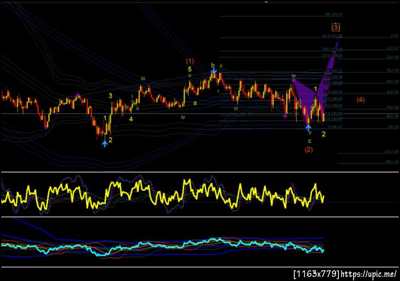
Task: Click the yellow oscillator line in the middle panel
Action: click(163, 196)
